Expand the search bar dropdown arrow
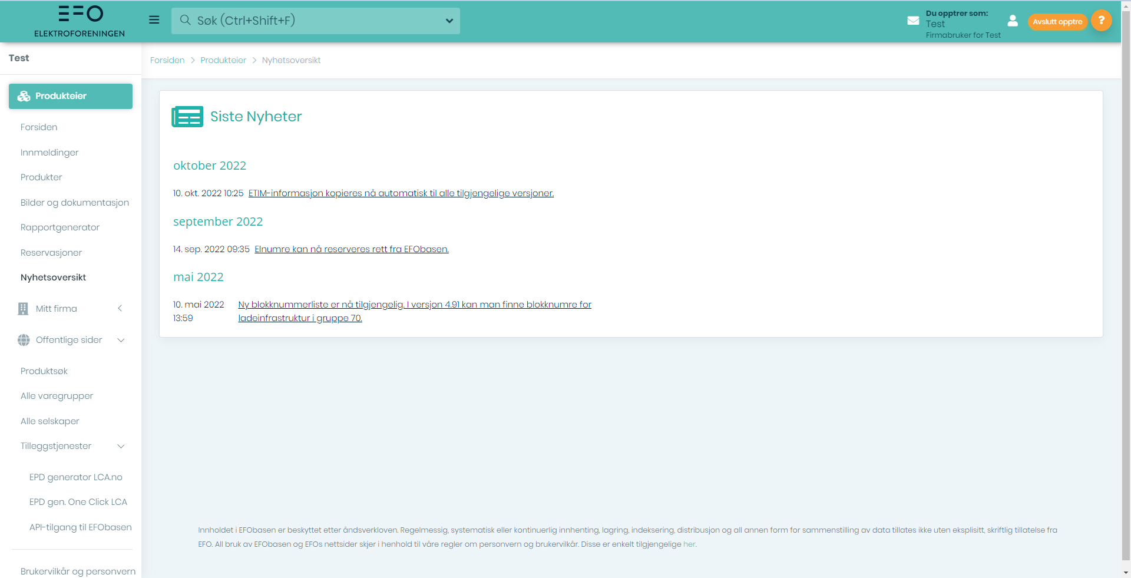Viewport: 1131px width, 578px height. [x=449, y=21]
